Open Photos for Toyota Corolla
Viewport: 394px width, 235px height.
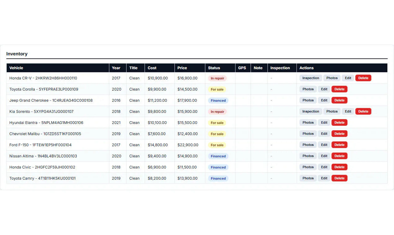pos(308,89)
